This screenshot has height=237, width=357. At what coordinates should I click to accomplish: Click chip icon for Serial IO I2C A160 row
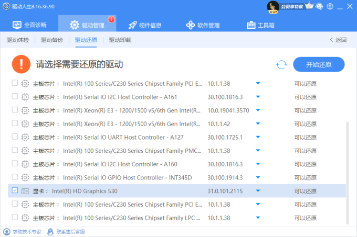(x=25, y=164)
